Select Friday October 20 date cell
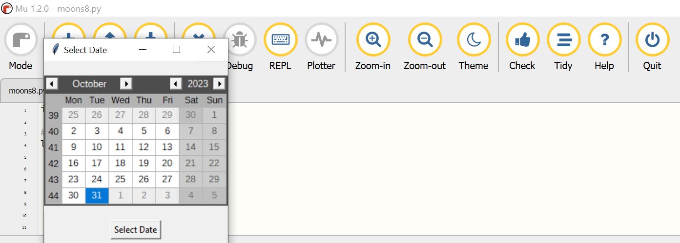The width and height of the screenshot is (680, 243). [x=167, y=163]
